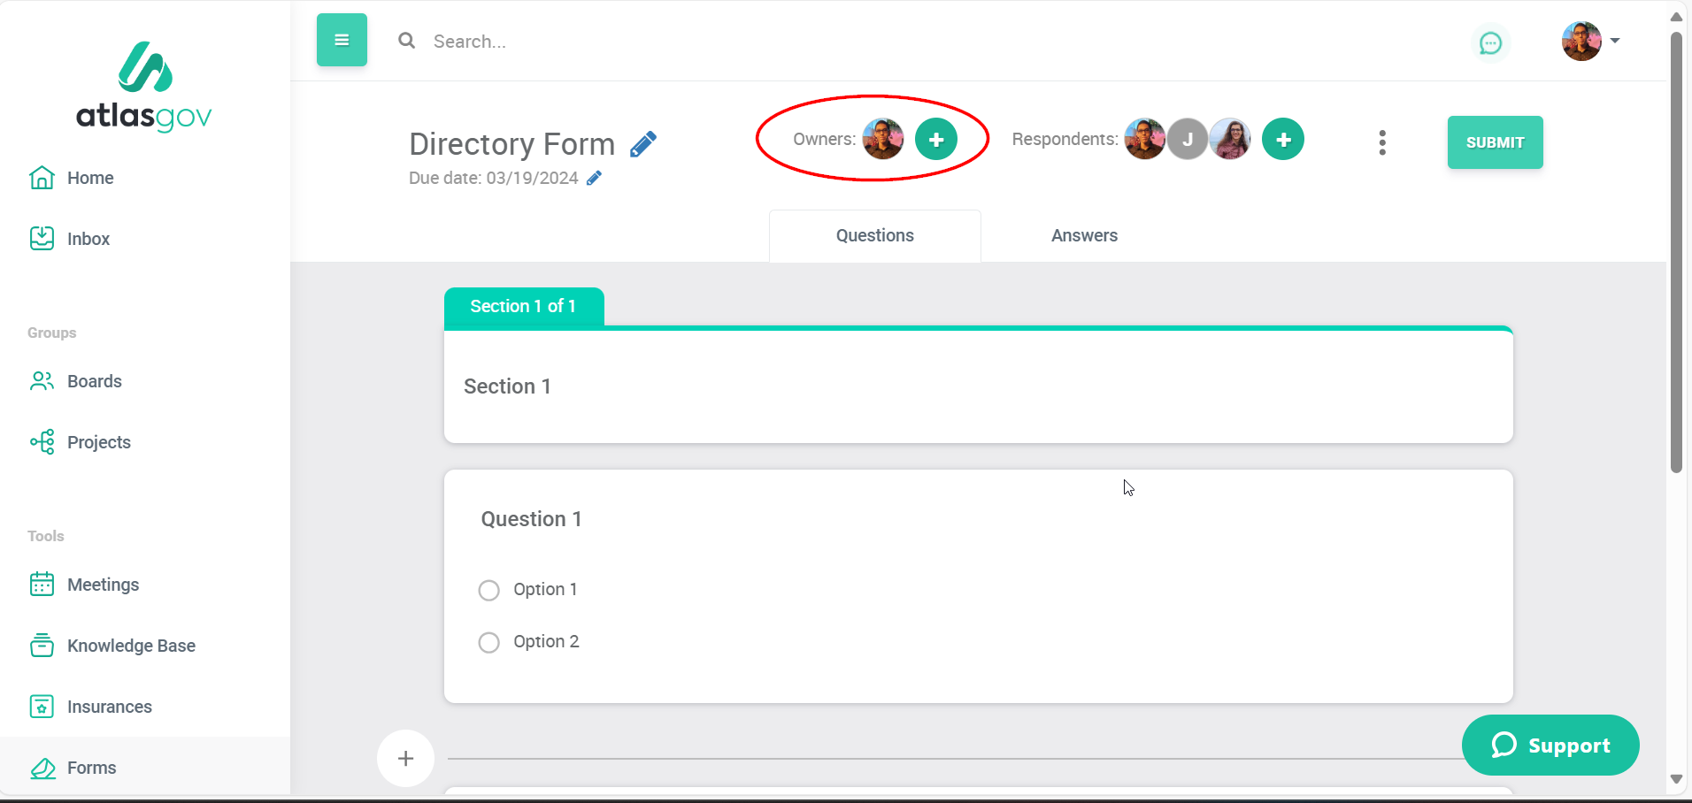Switch to the Questions tab
This screenshot has height=803, width=1692.
coord(874,236)
